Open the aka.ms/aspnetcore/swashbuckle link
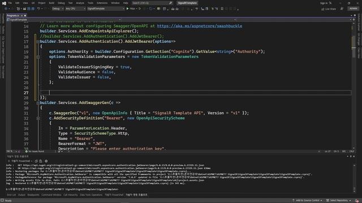Screen dimensions: 362x203 click(x=200, y=26)
